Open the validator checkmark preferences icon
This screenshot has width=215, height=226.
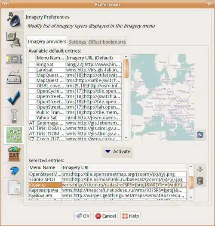tap(14, 97)
